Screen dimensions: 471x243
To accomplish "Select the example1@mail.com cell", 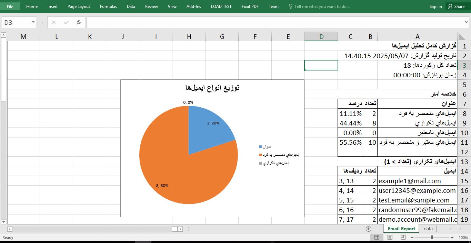I will click(x=418, y=181).
